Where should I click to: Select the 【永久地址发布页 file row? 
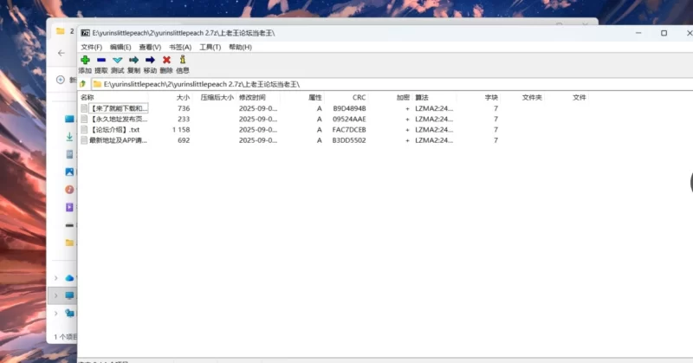[118, 119]
